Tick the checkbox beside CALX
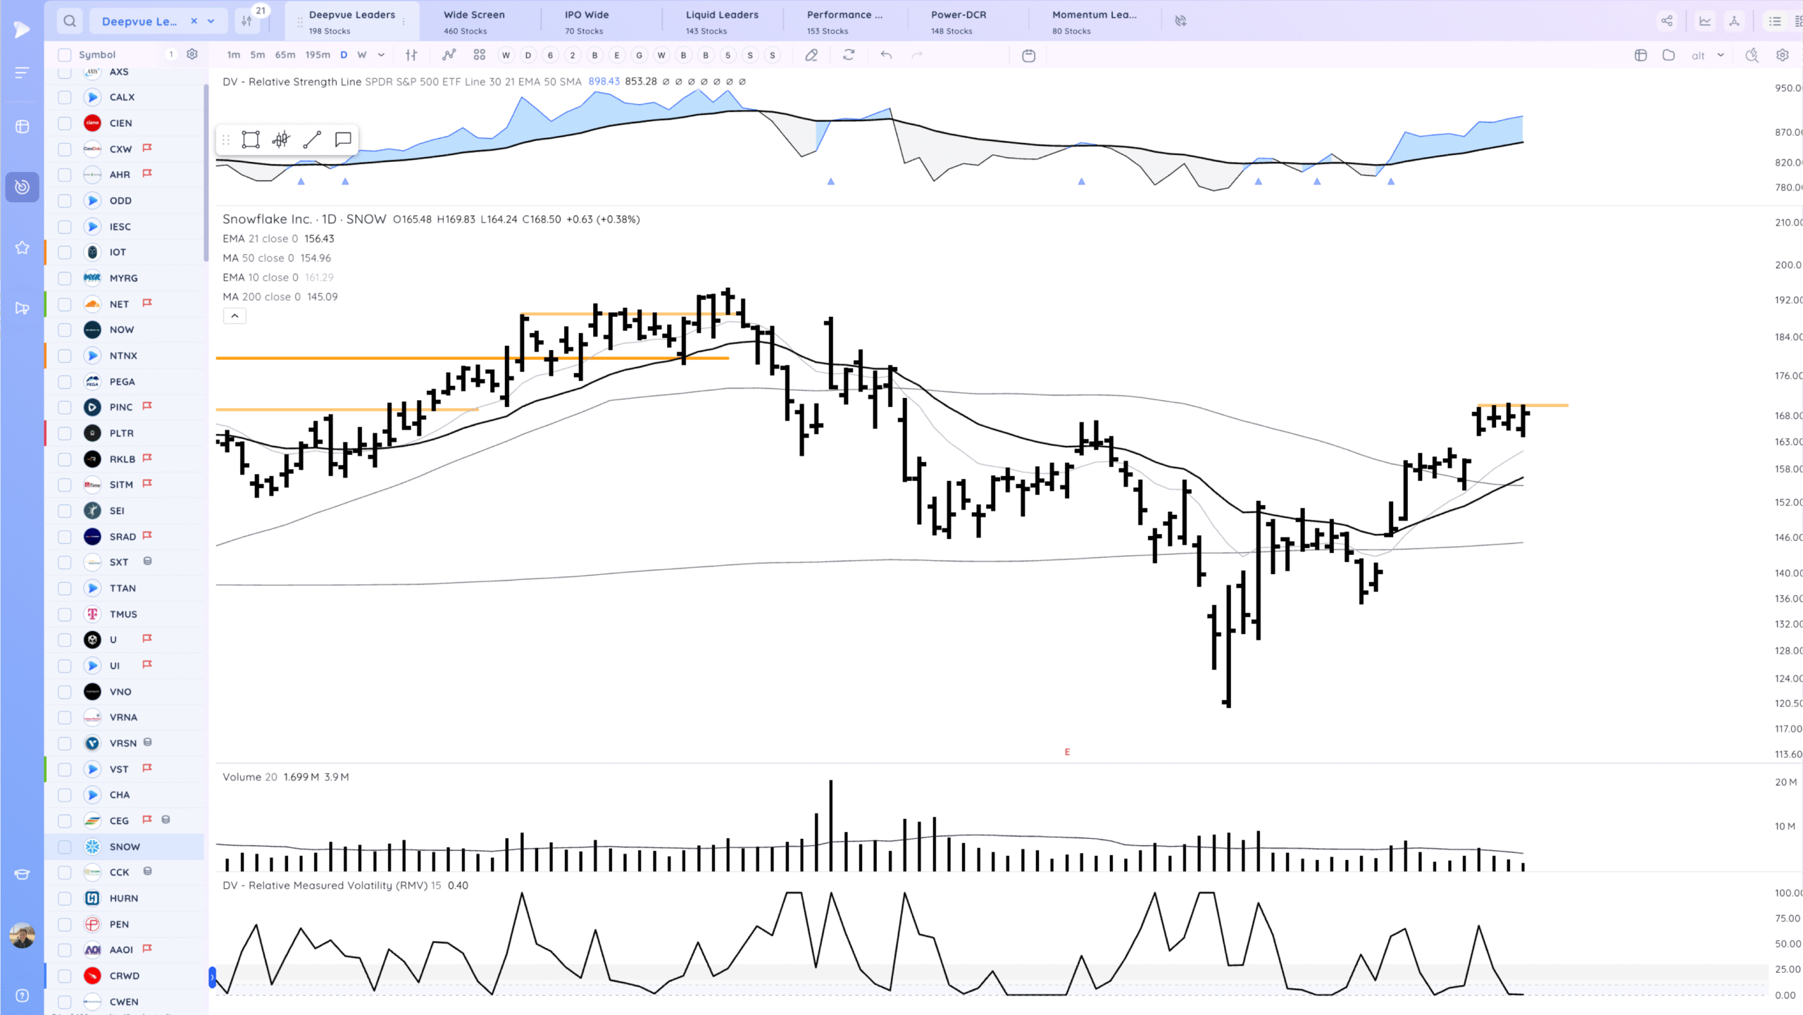1803x1015 pixels. (65, 97)
